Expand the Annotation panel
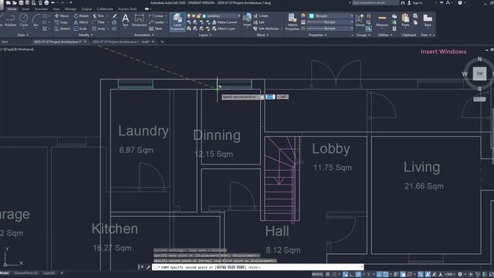The image size is (494, 278). (144, 35)
